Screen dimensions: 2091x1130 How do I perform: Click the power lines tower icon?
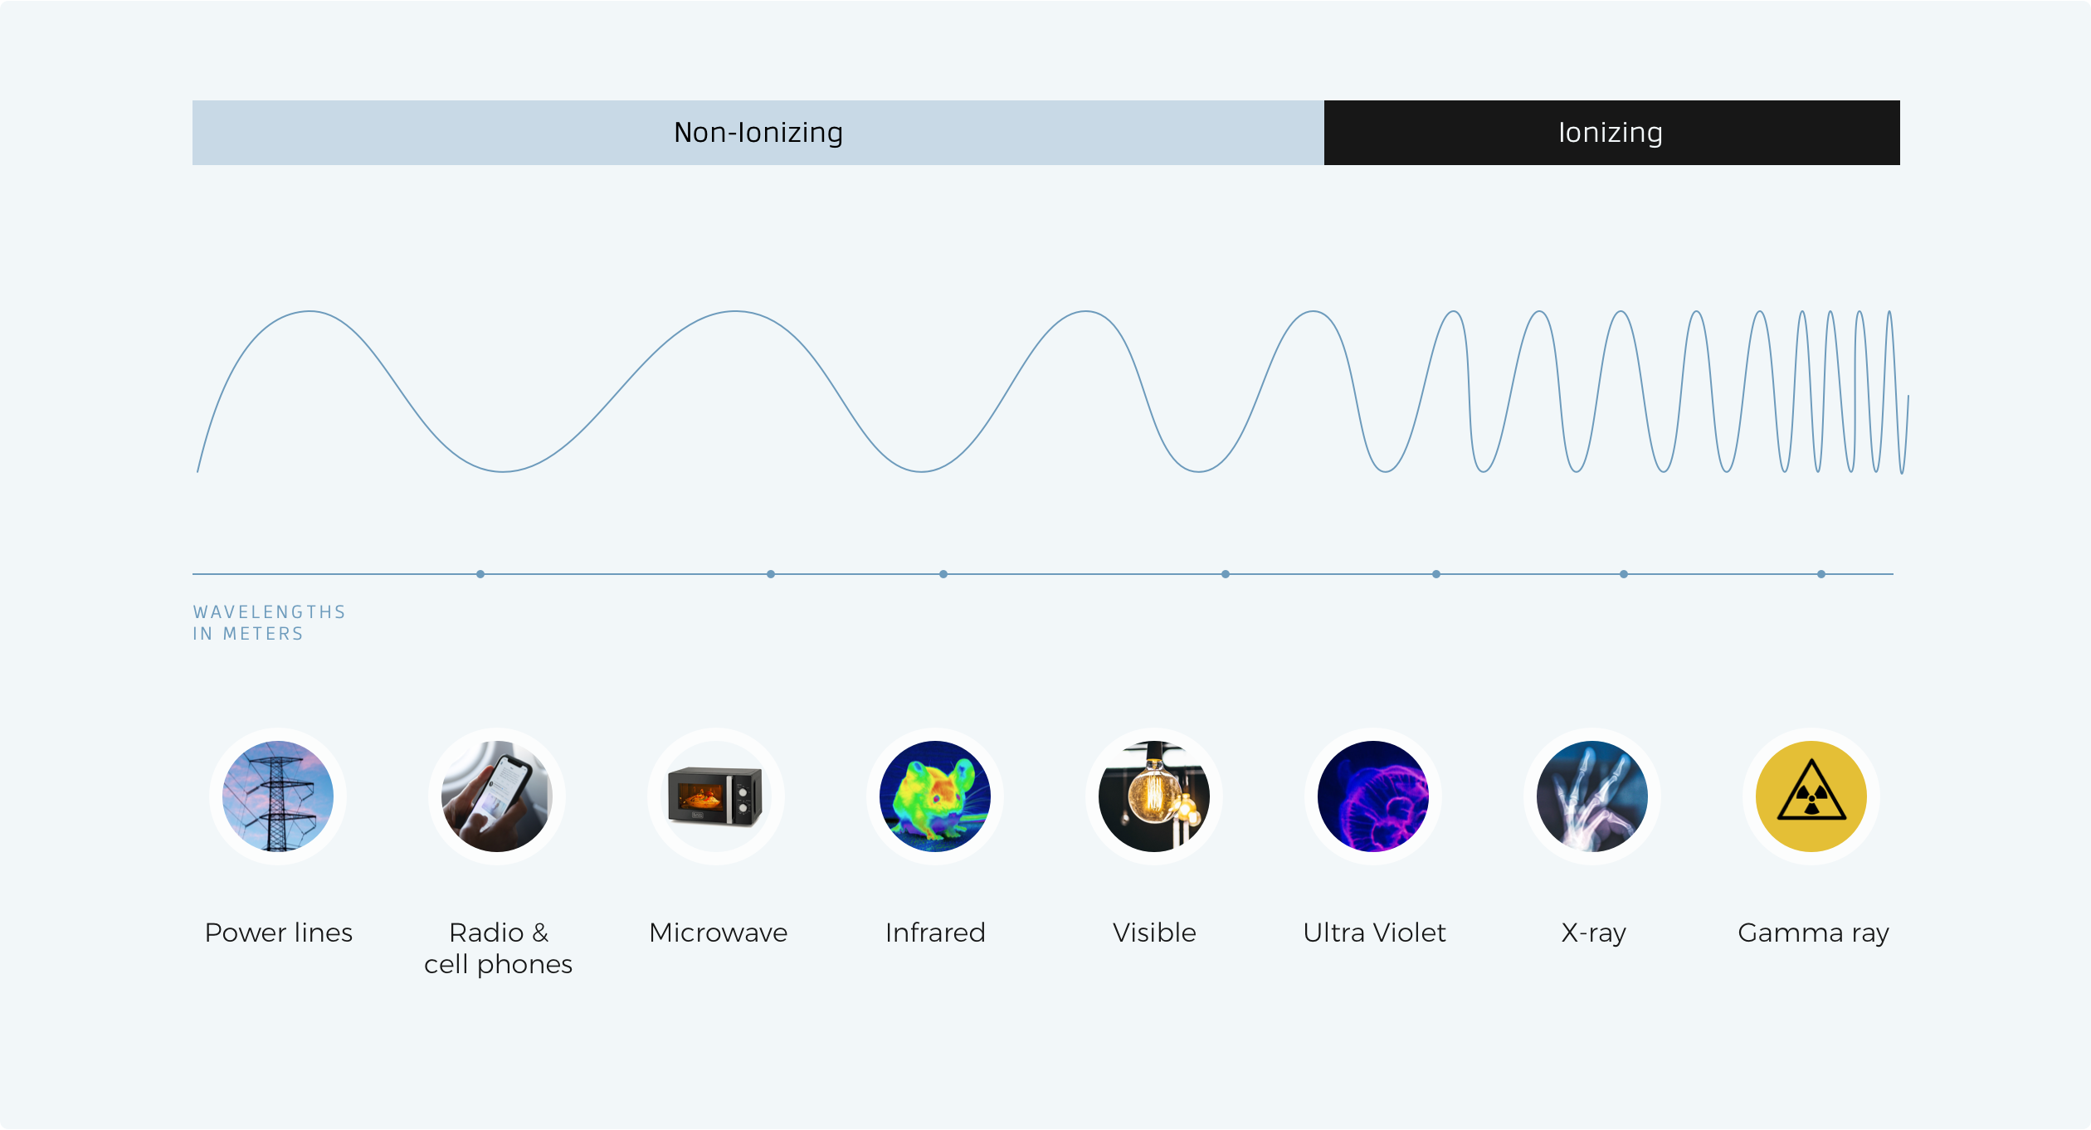point(278,796)
